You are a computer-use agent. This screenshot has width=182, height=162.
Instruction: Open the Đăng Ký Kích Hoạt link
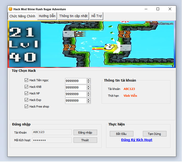tap(137, 140)
